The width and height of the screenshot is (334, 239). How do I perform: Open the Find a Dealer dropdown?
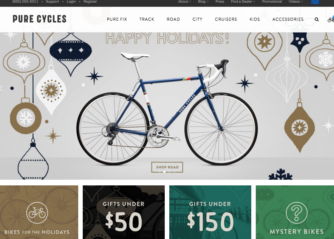[243, 2]
